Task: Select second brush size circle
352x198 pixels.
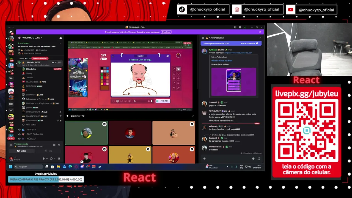Action: pos(117,101)
